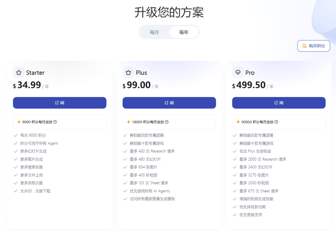Switch billing to 每月 monthly tab
The height and width of the screenshot is (231, 336).
154,32
